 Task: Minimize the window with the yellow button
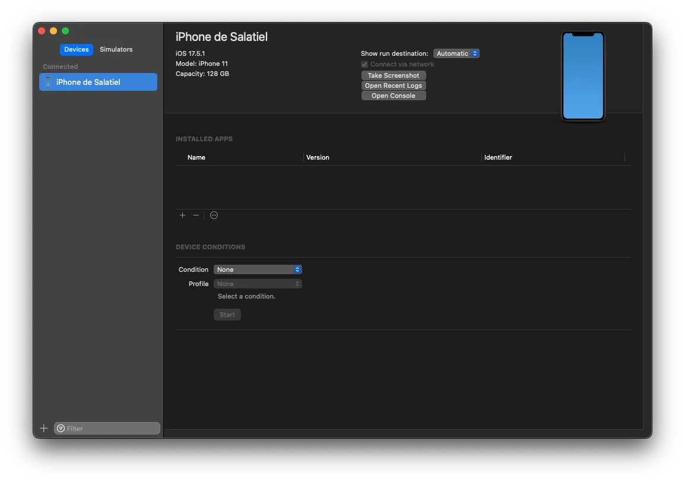click(53, 31)
